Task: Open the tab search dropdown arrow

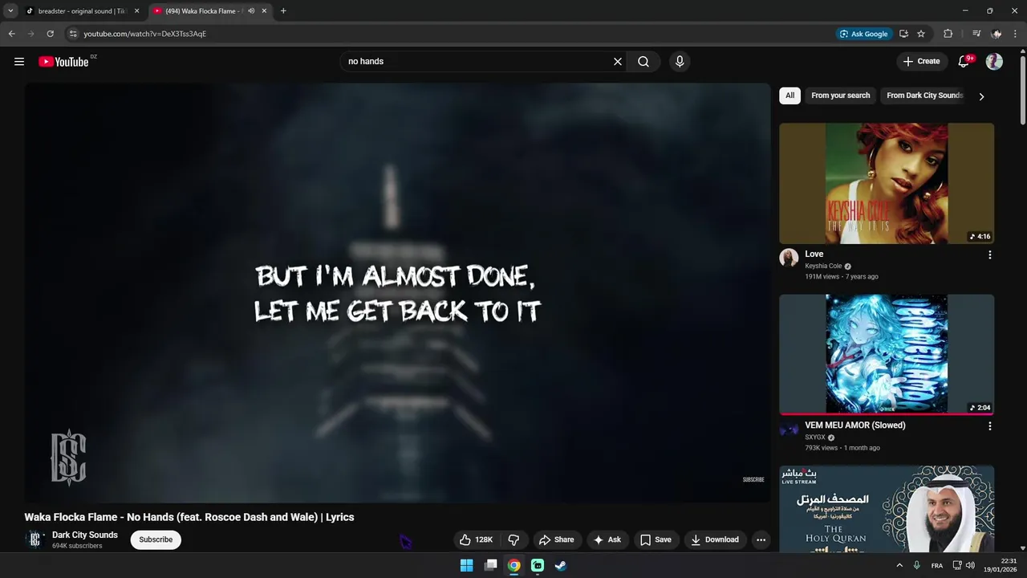Action: coord(10,11)
